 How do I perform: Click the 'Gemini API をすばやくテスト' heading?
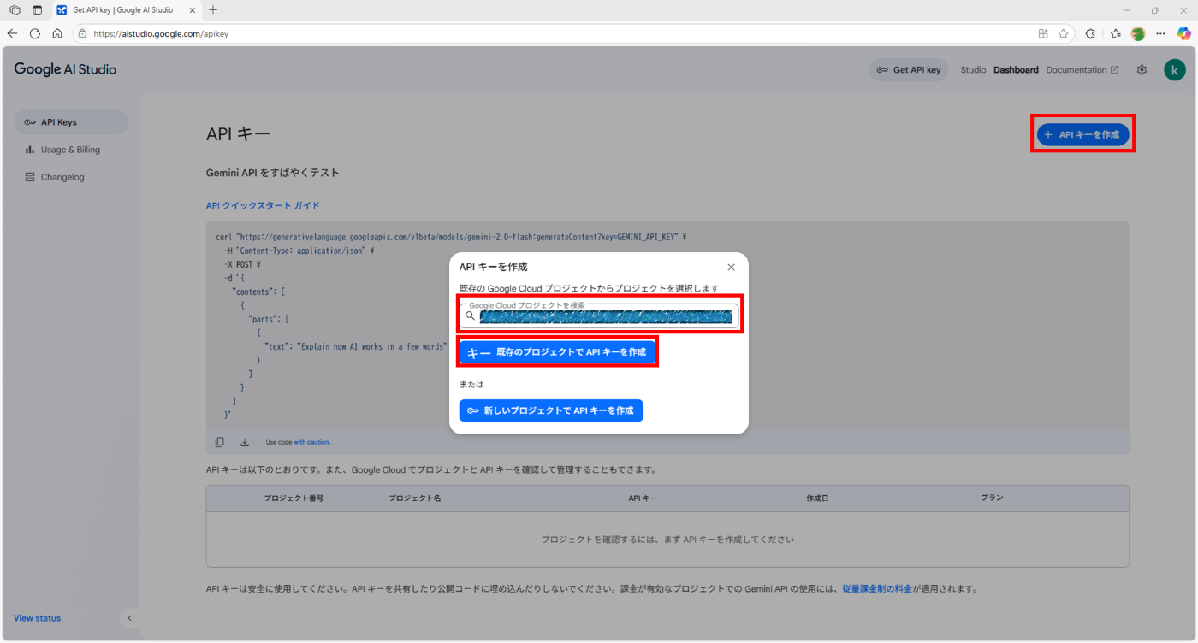click(x=273, y=173)
